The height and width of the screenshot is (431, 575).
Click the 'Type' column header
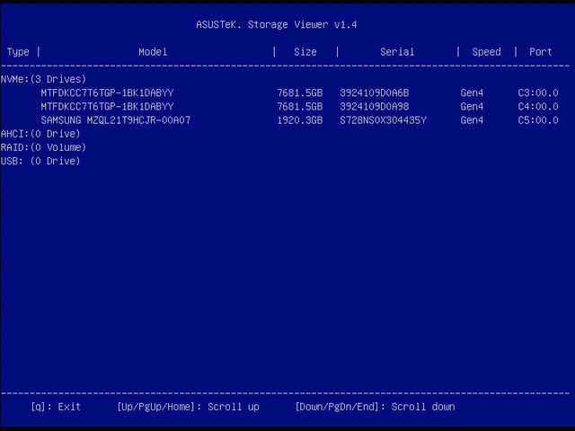pos(18,52)
